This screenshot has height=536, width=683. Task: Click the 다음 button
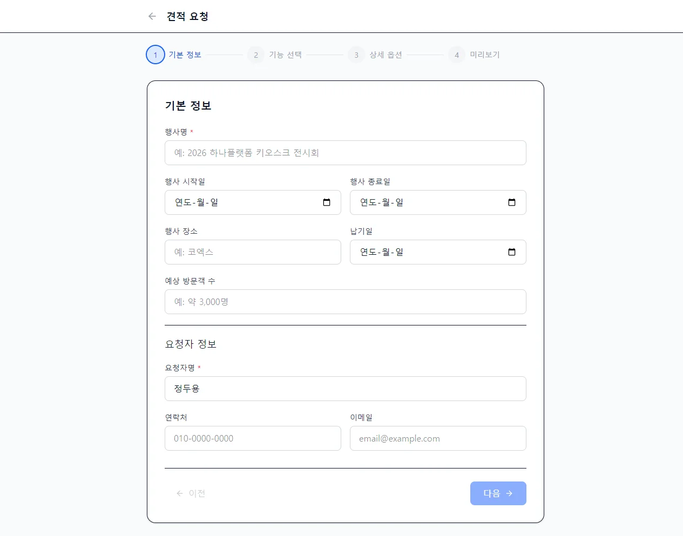(498, 493)
